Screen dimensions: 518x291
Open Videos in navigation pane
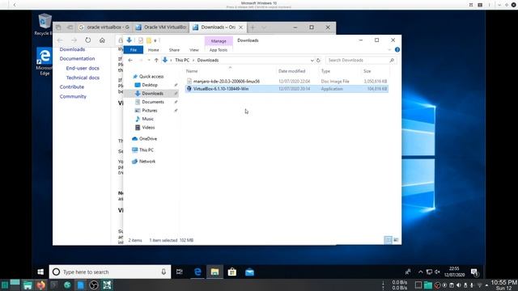148,128
